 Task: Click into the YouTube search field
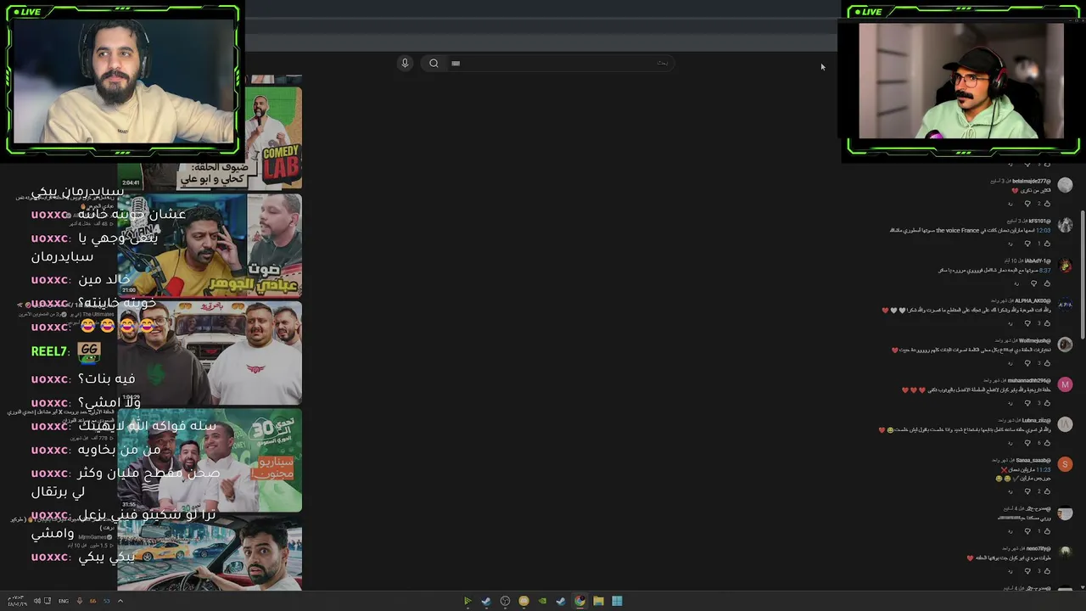click(x=560, y=63)
